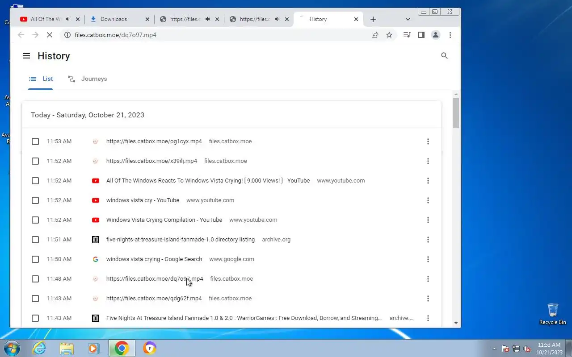This screenshot has height=357, width=572.
Task: Click the scrollbar down arrow
Action: coord(456,323)
